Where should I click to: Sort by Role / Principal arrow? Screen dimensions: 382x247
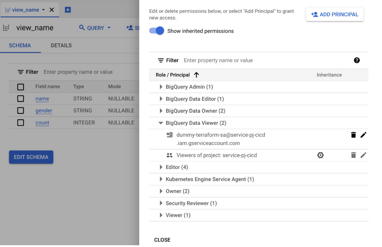197,75
